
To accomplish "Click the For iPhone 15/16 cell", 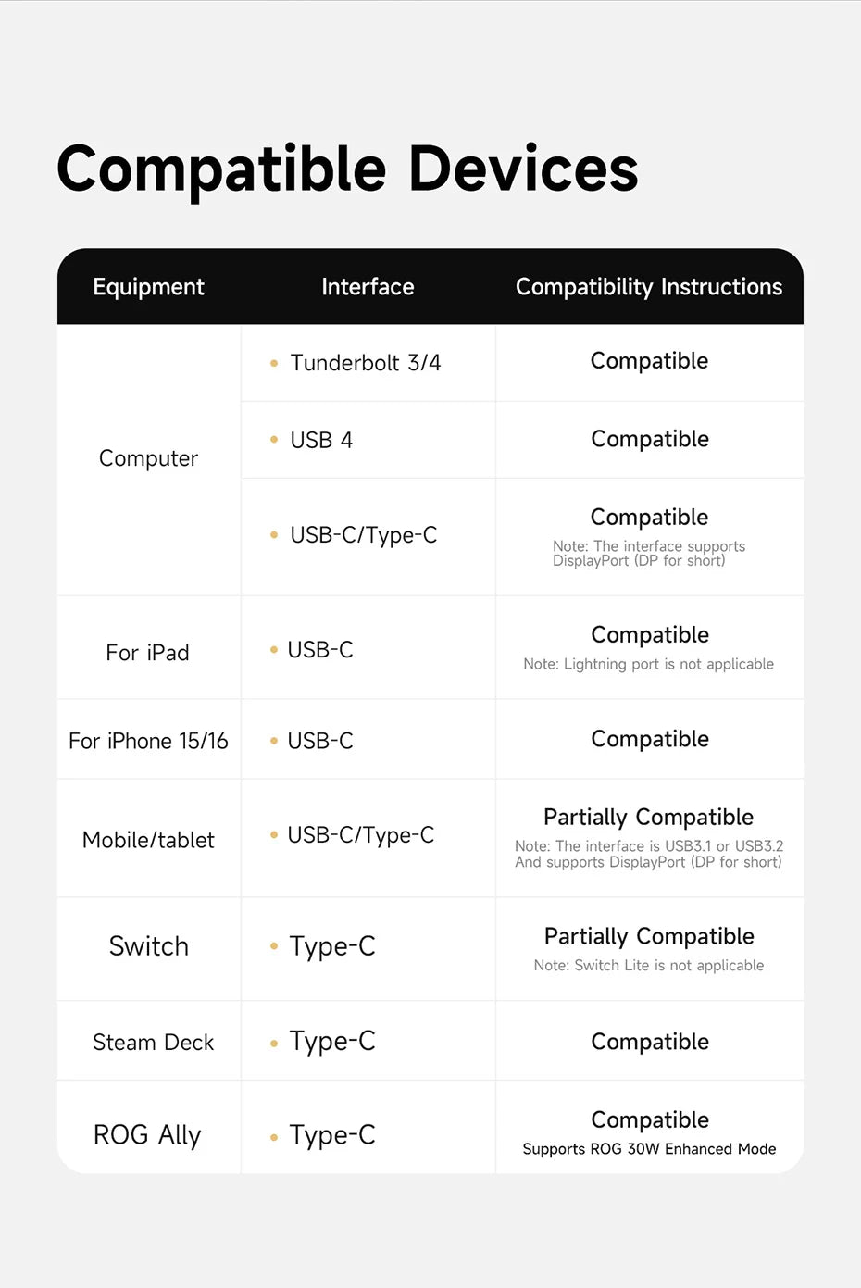I will [x=148, y=741].
